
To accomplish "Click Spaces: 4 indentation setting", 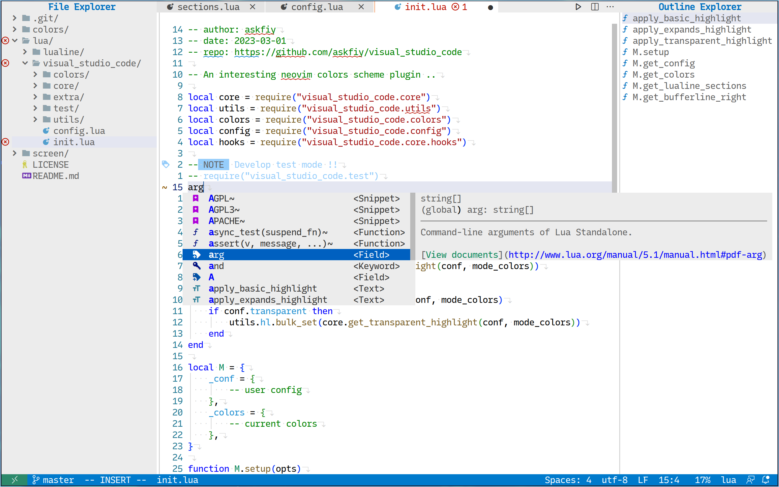I will click(x=568, y=480).
